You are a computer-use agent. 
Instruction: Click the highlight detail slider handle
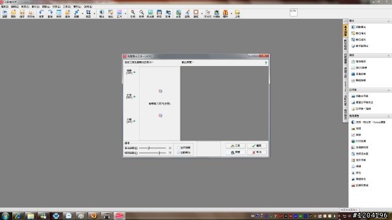tap(148, 148)
